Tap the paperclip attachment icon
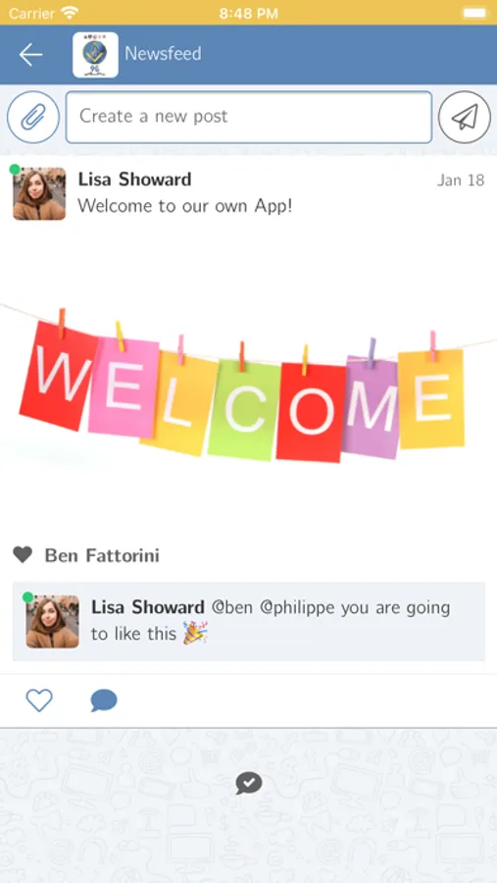The image size is (497, 883). [33, 117]
